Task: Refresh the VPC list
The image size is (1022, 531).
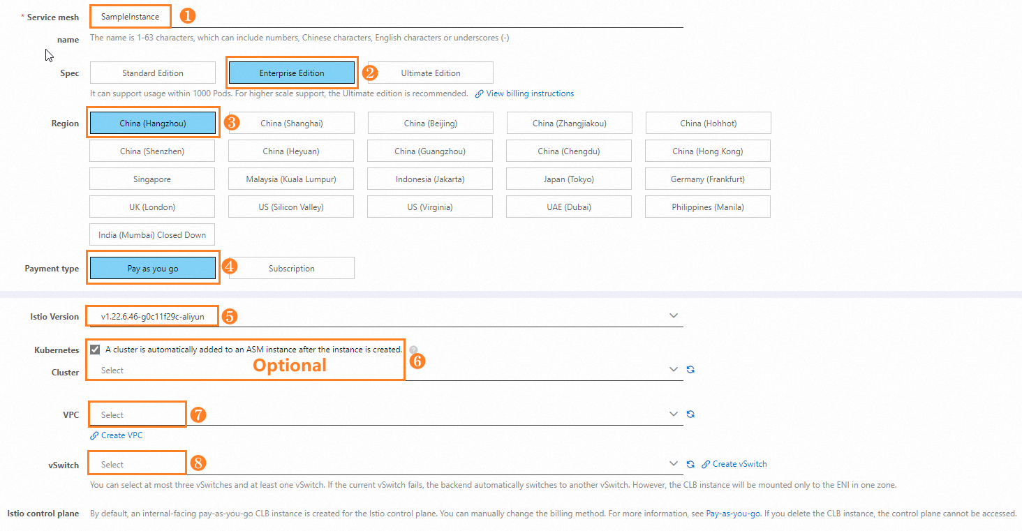Action: [690, 414]
